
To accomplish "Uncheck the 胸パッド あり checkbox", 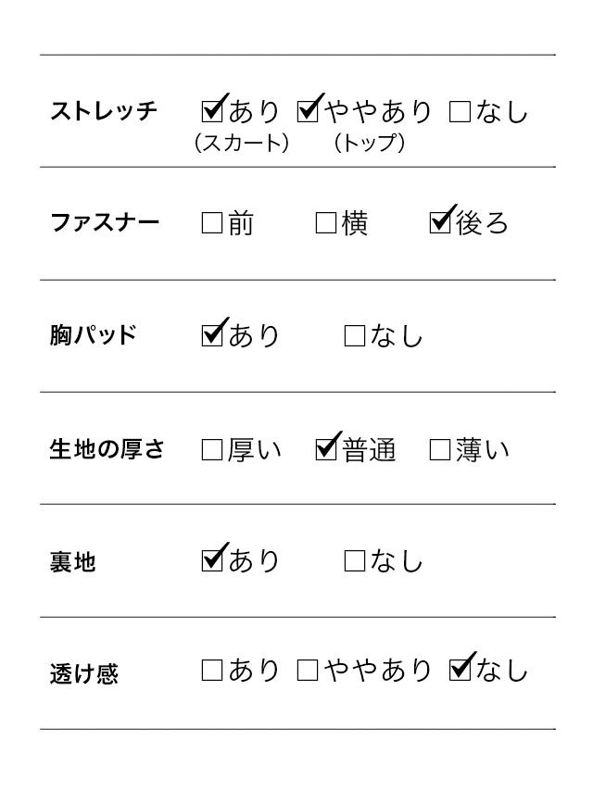I will pos(212,334).
